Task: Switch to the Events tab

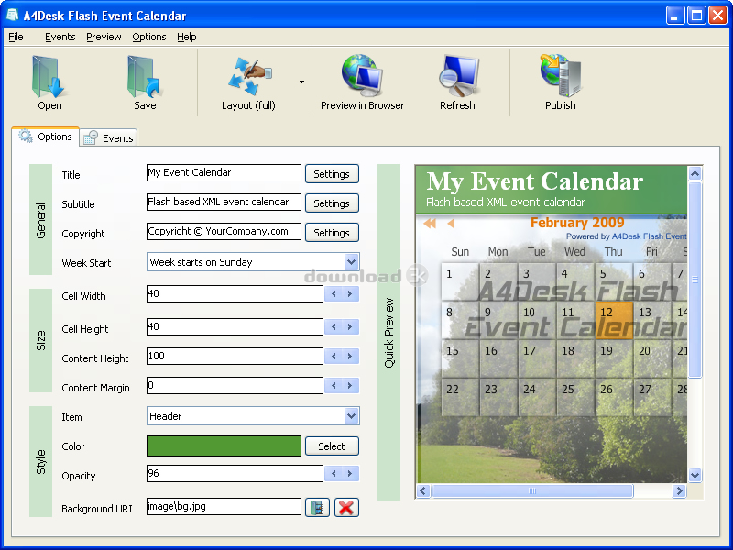Action: (x=108, y=138)
